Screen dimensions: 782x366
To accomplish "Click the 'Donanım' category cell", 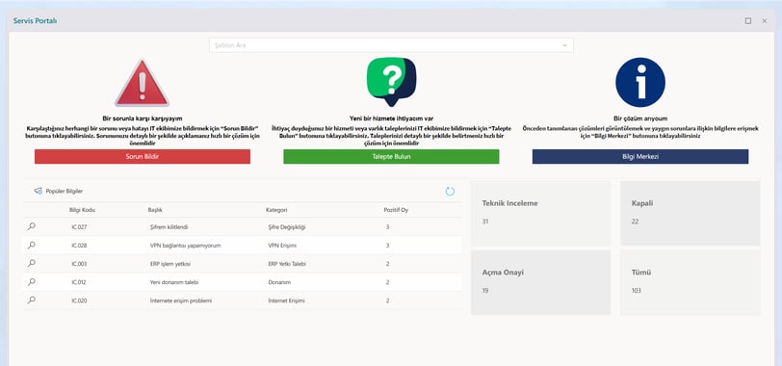I will click(279, 282).
